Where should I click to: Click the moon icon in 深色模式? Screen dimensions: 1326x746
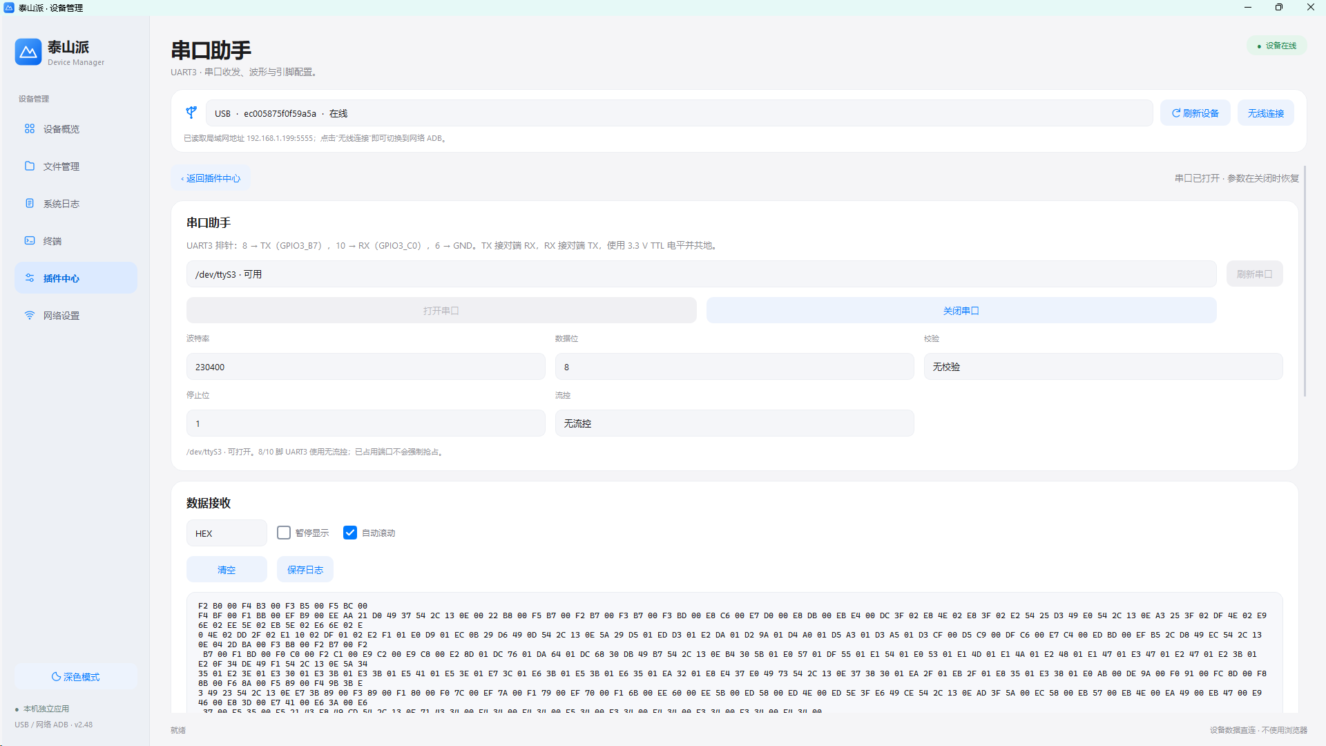tap(56, 677)
